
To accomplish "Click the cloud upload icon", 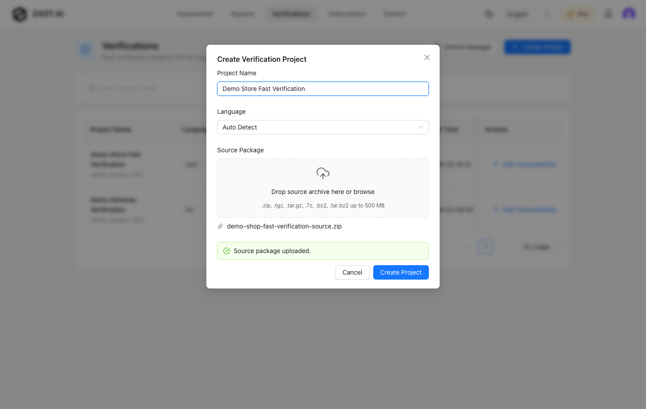I will (323, 173).
